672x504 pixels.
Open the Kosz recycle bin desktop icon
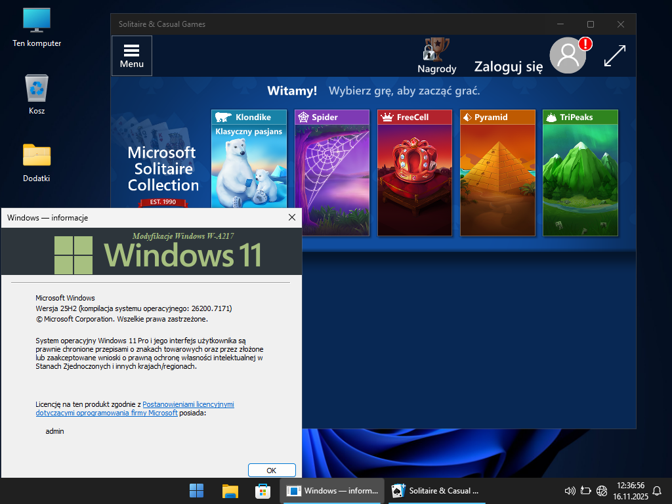pos(37,92)
